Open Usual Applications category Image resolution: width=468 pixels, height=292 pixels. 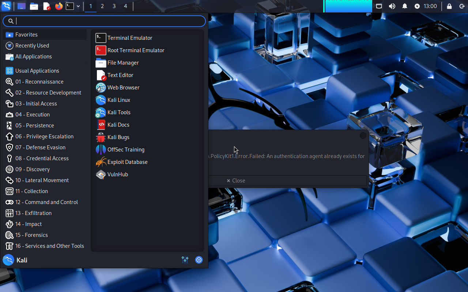(45, 71)
